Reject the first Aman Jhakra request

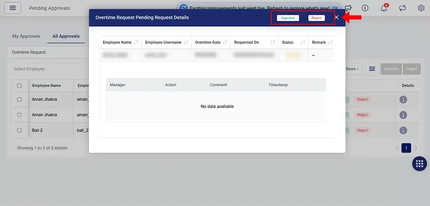[362, 99]
